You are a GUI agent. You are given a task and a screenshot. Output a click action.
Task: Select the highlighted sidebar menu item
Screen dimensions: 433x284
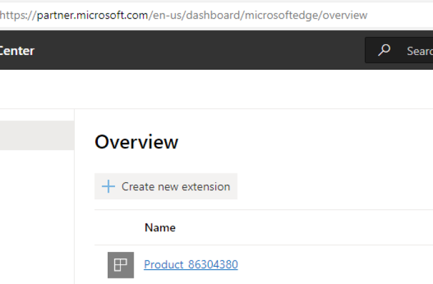(37, 135)
